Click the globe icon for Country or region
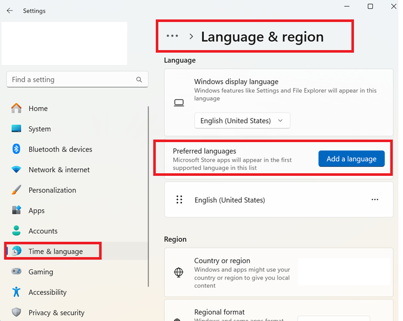Screen dimensions: 403x321 tap(179, 272)
